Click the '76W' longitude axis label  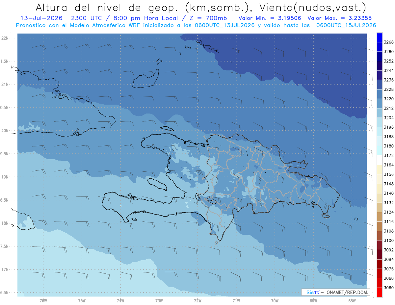tap(43, 301)
